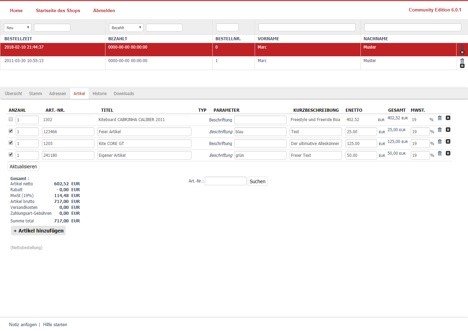Viewport: 468px width, 331px height.
Task: Cancel the Eigener Artikel row (pause icon)
Action: (448, 153)
